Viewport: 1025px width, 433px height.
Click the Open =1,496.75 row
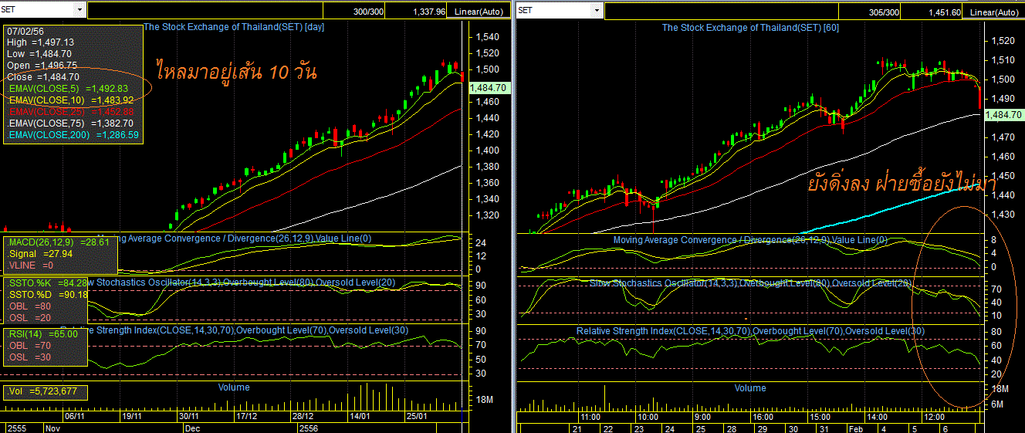pyautogui.click(x=40, y=66)
